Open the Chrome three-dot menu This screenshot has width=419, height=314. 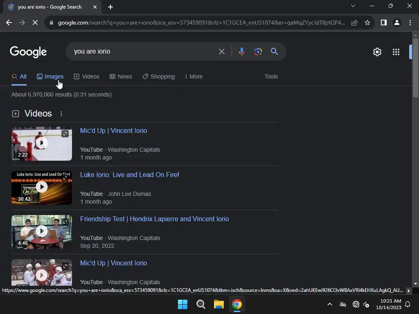coord(410,23)
